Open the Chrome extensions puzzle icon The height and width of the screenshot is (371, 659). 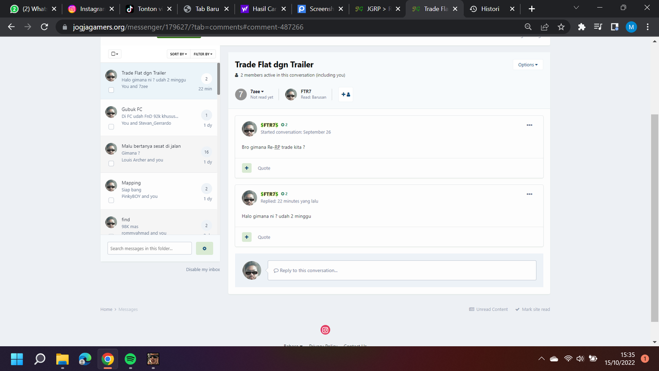(x=582, y=27)
